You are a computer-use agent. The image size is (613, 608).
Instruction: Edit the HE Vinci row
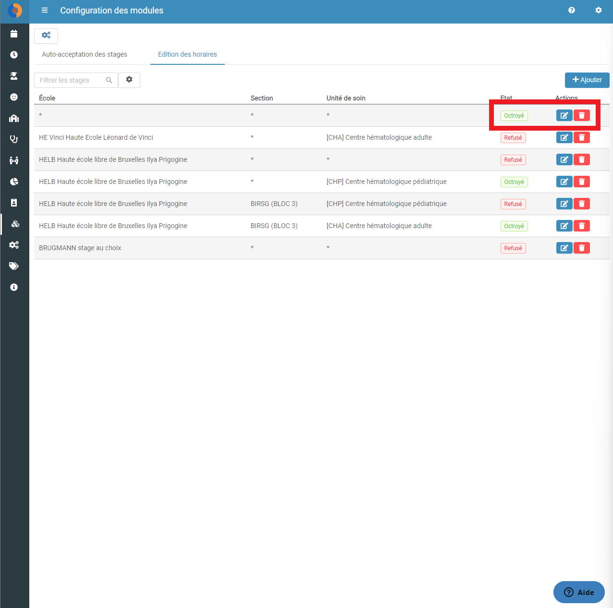(x=564, y=137)
